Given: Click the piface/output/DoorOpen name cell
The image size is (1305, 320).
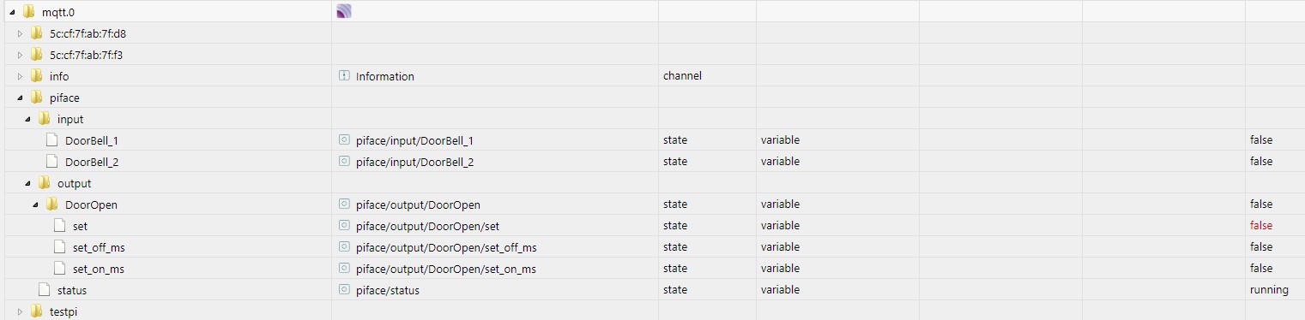Looking at the screenshot, I should tap(494, 204).
